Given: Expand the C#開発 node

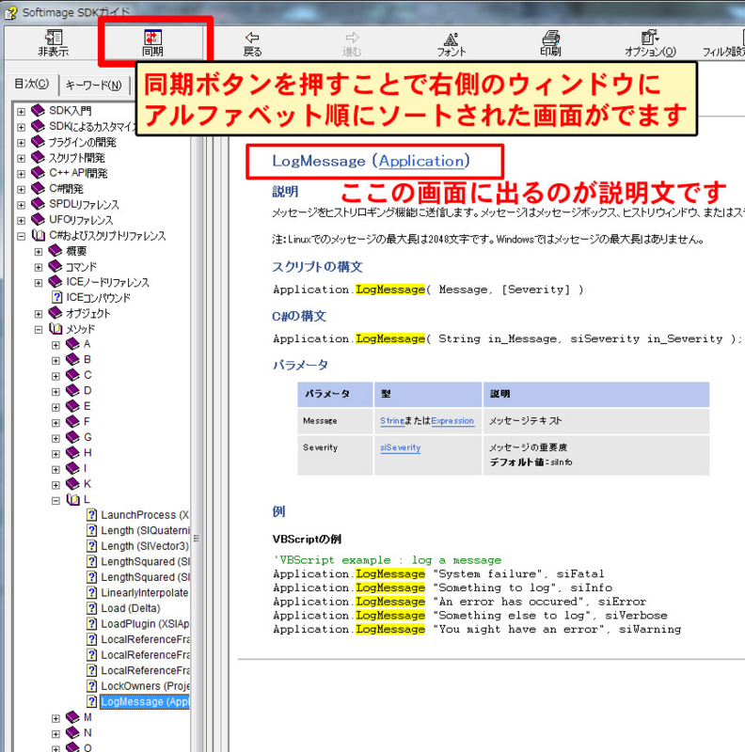Looking at the screenshot, I should [21, 190].
